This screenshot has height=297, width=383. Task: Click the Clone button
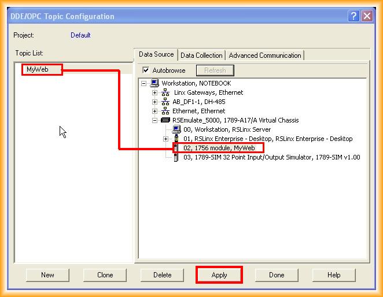[105, 275]
